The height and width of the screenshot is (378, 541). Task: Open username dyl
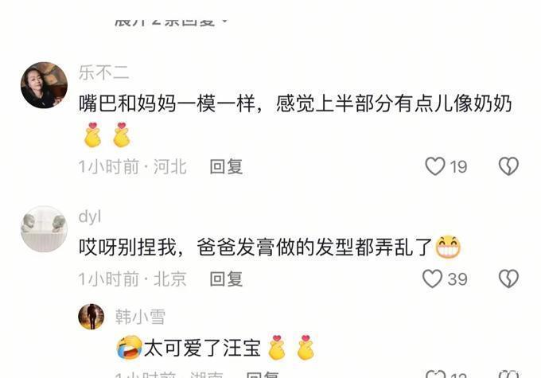point(90,216)
